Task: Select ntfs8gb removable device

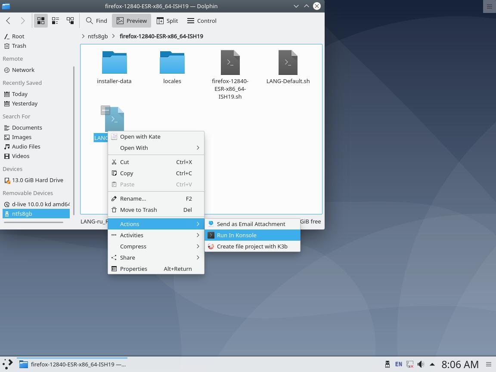Action: tap(36, 214)
